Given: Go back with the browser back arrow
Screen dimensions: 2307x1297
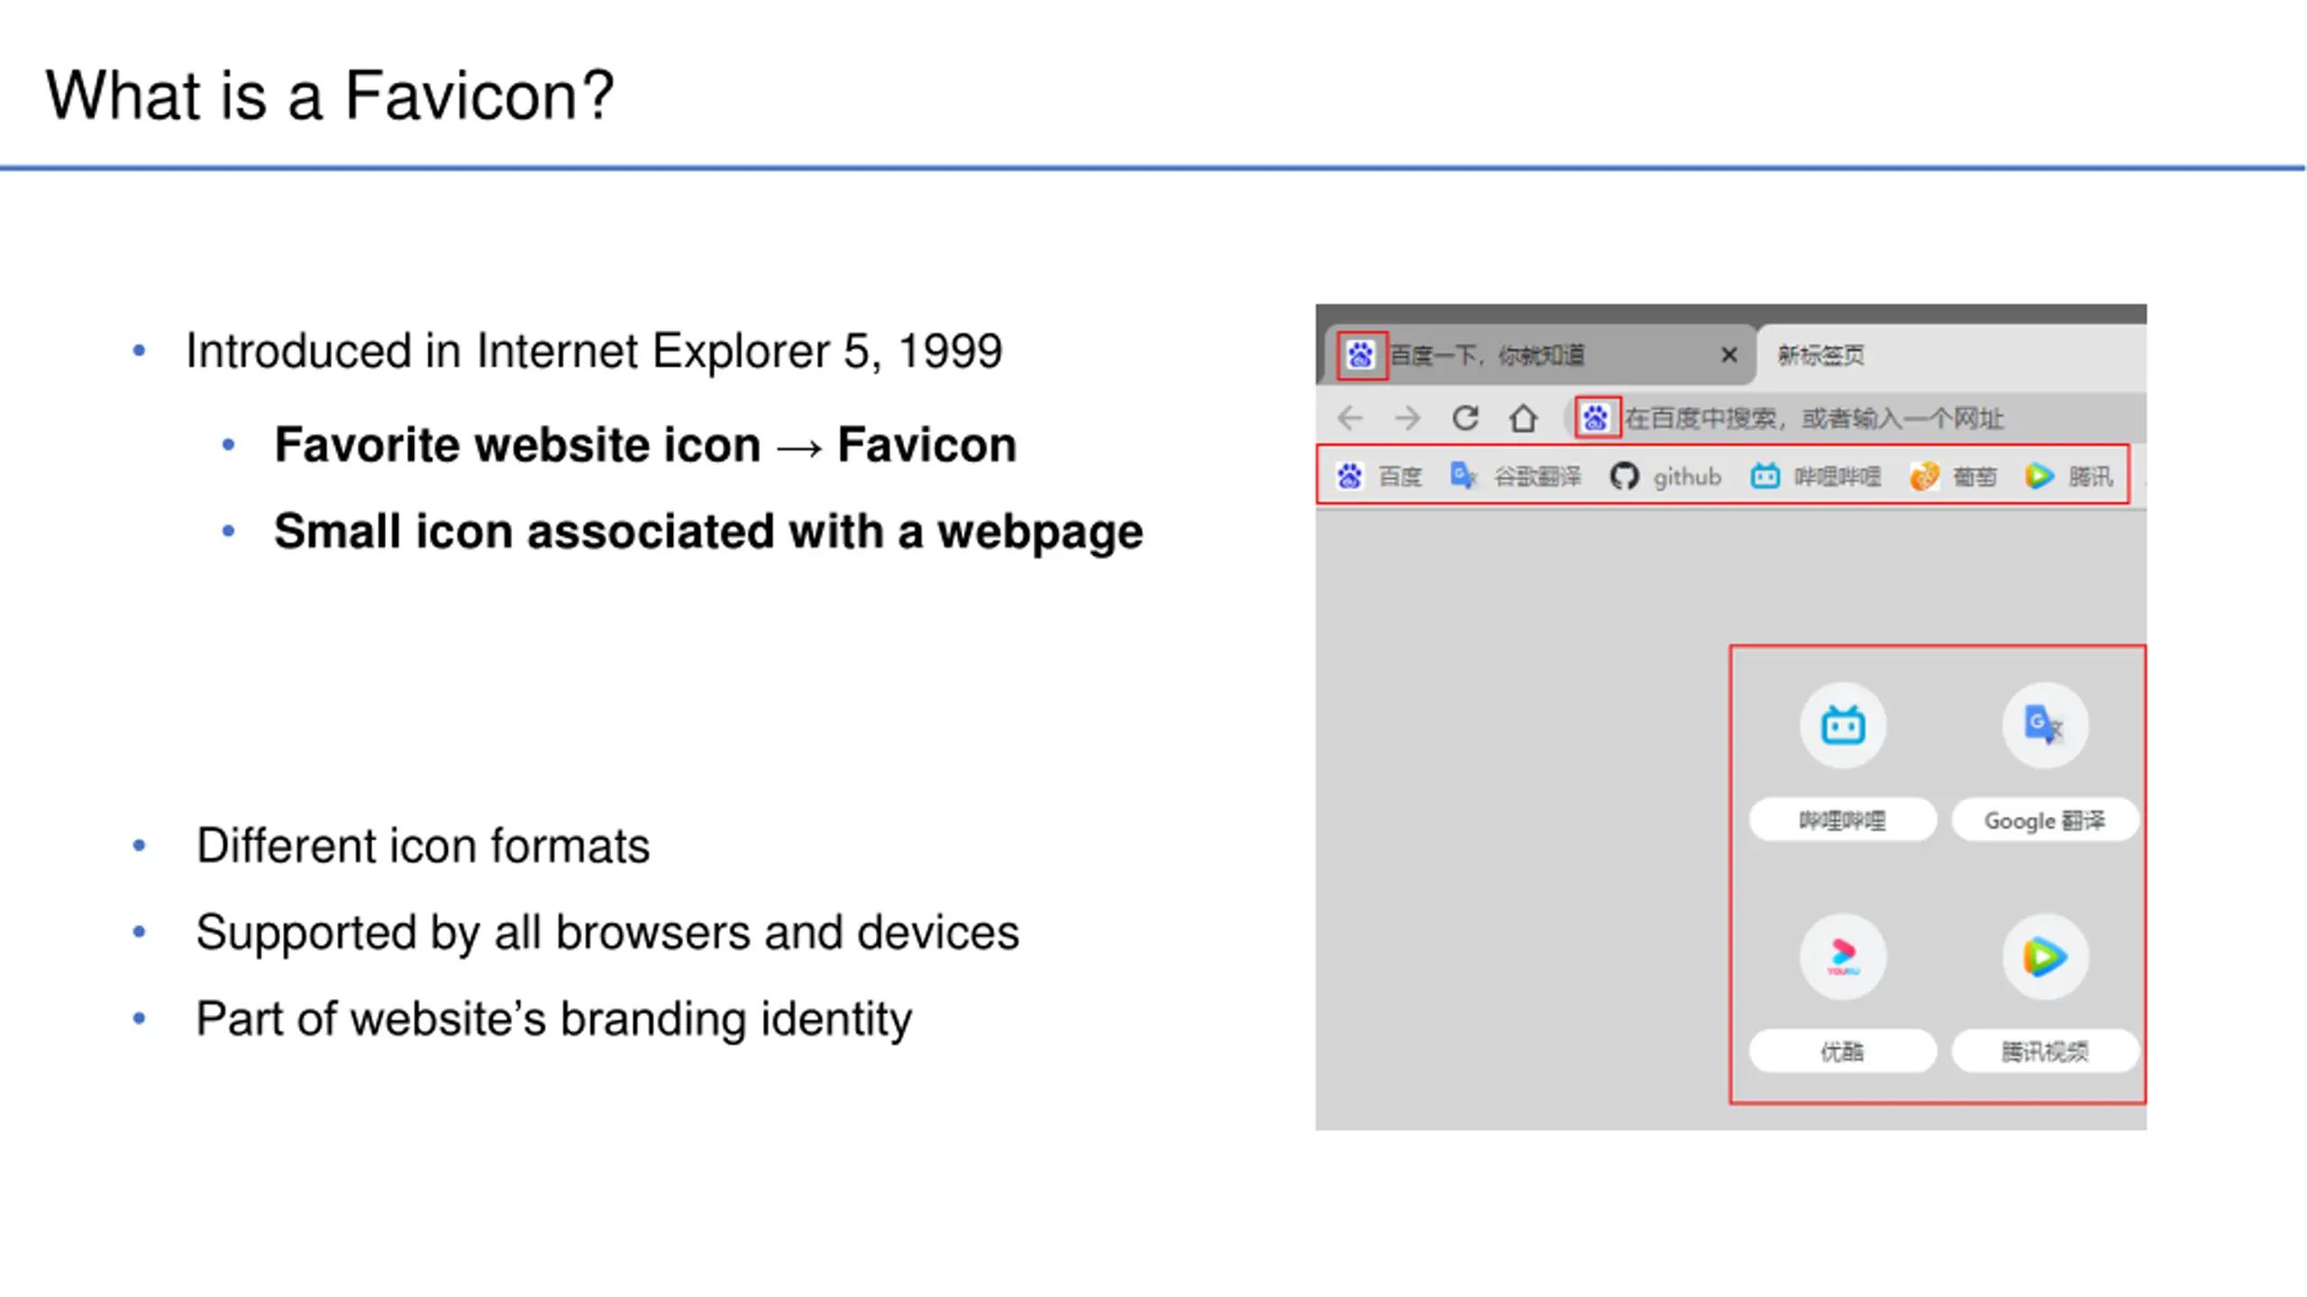Looking at the screenshot, I should click(x=1350, y=418).
